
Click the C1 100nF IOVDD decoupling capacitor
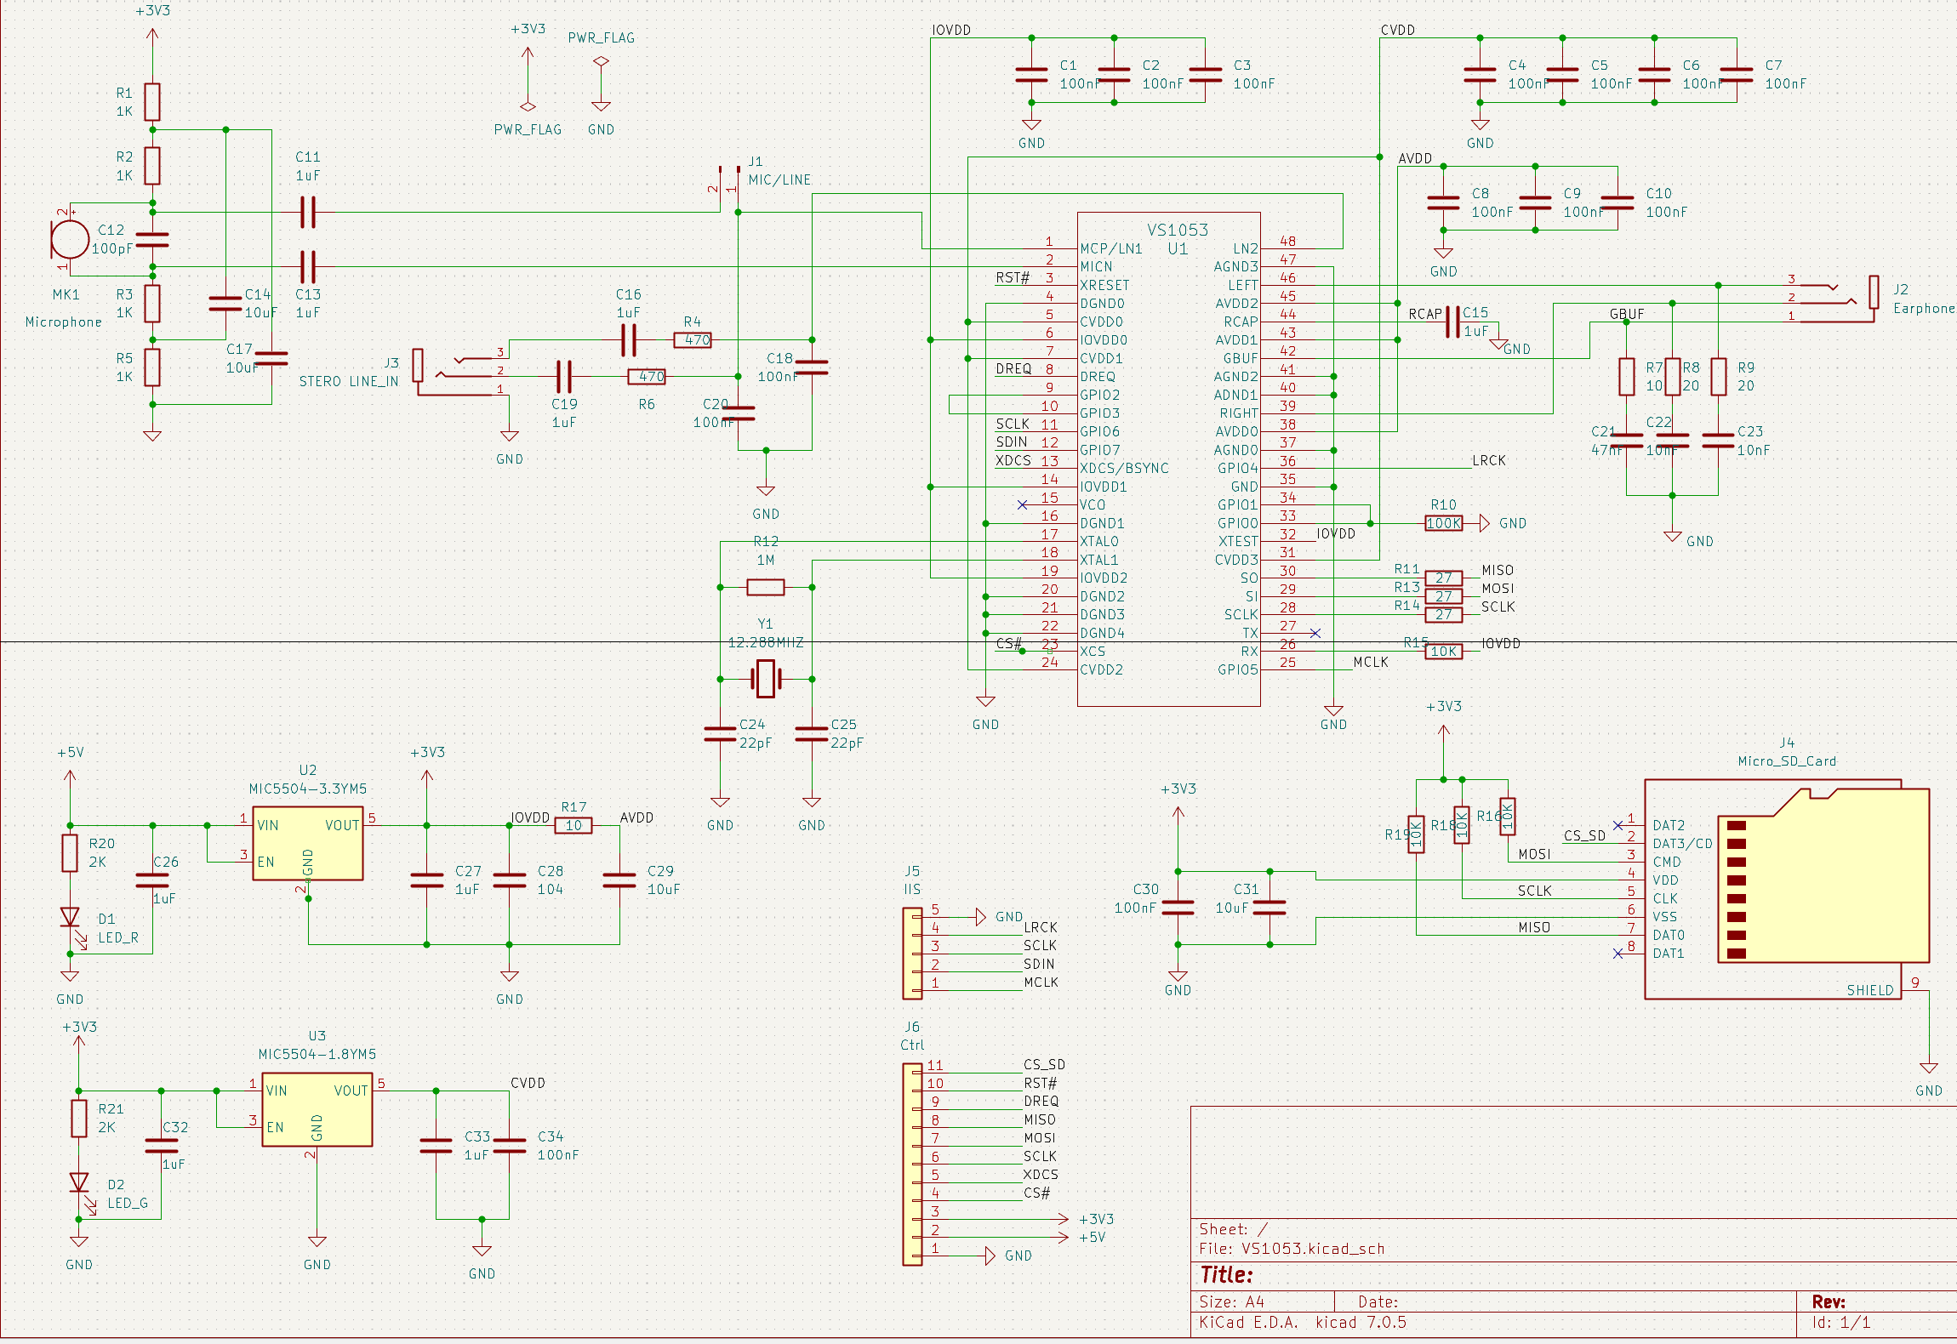1031,75
